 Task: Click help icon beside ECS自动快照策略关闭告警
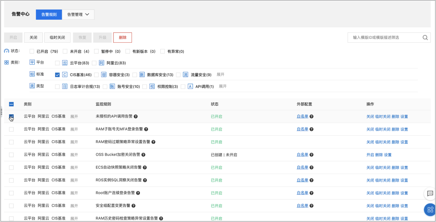click(x=145, y=168)
